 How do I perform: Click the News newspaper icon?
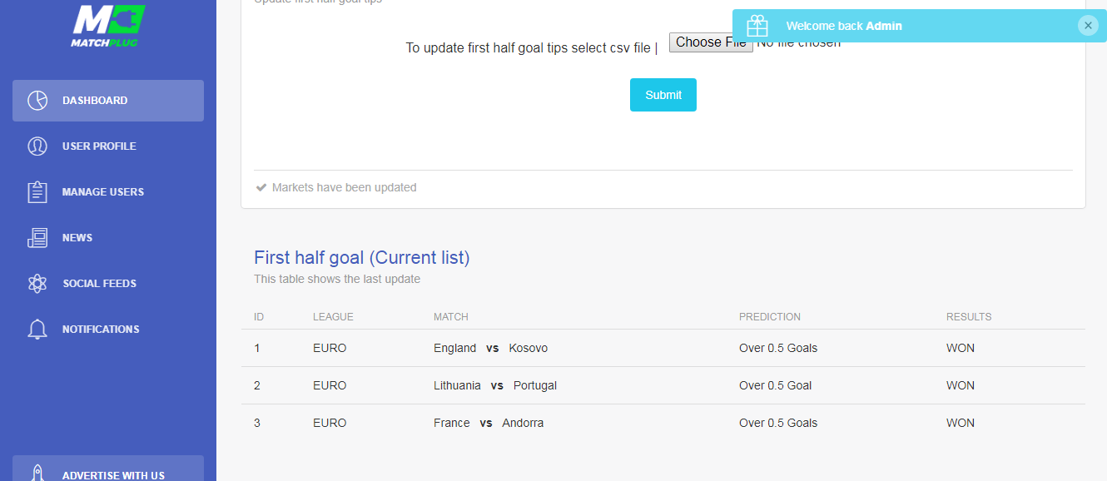click(x=37, y=238)
